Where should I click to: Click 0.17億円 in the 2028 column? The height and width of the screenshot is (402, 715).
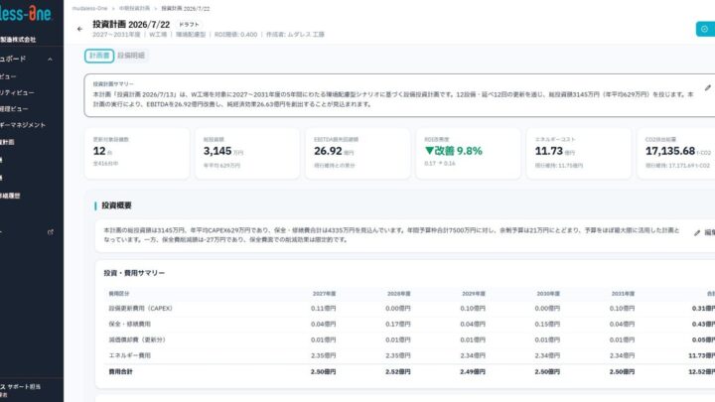[x=398, y=324]
